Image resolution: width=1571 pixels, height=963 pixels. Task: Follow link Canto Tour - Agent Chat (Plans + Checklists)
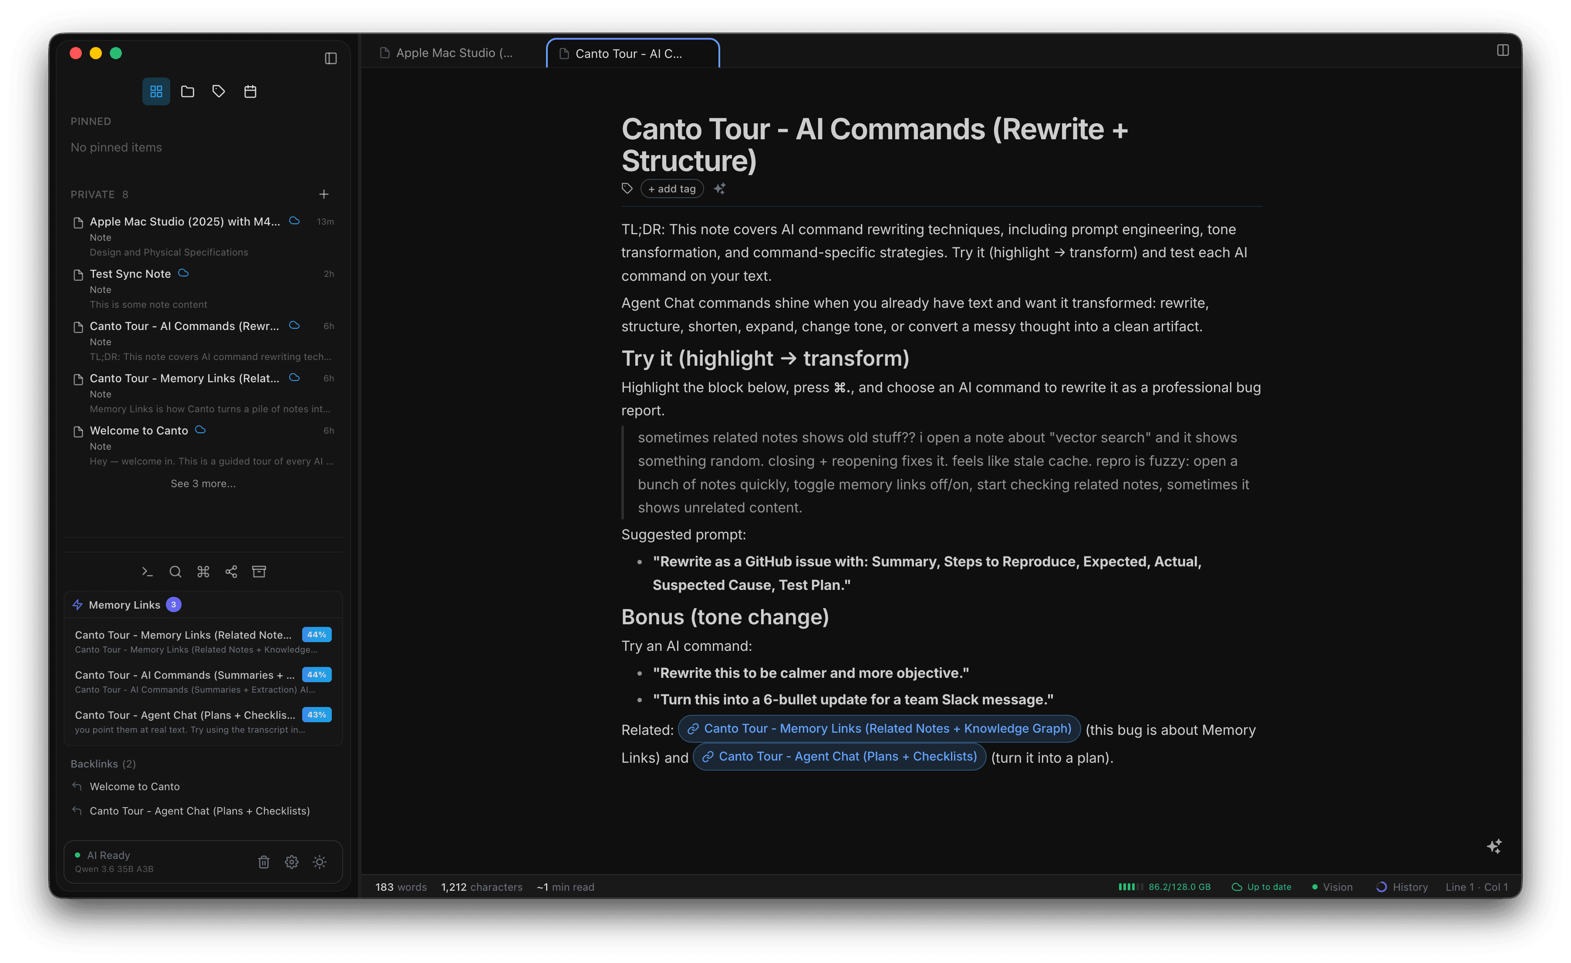tap(839, 757)
